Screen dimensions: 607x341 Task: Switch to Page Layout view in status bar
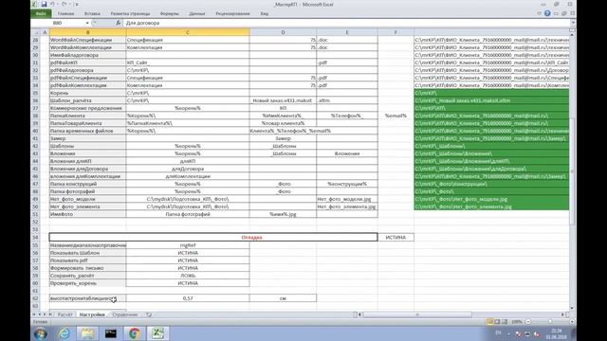(497, 322)
